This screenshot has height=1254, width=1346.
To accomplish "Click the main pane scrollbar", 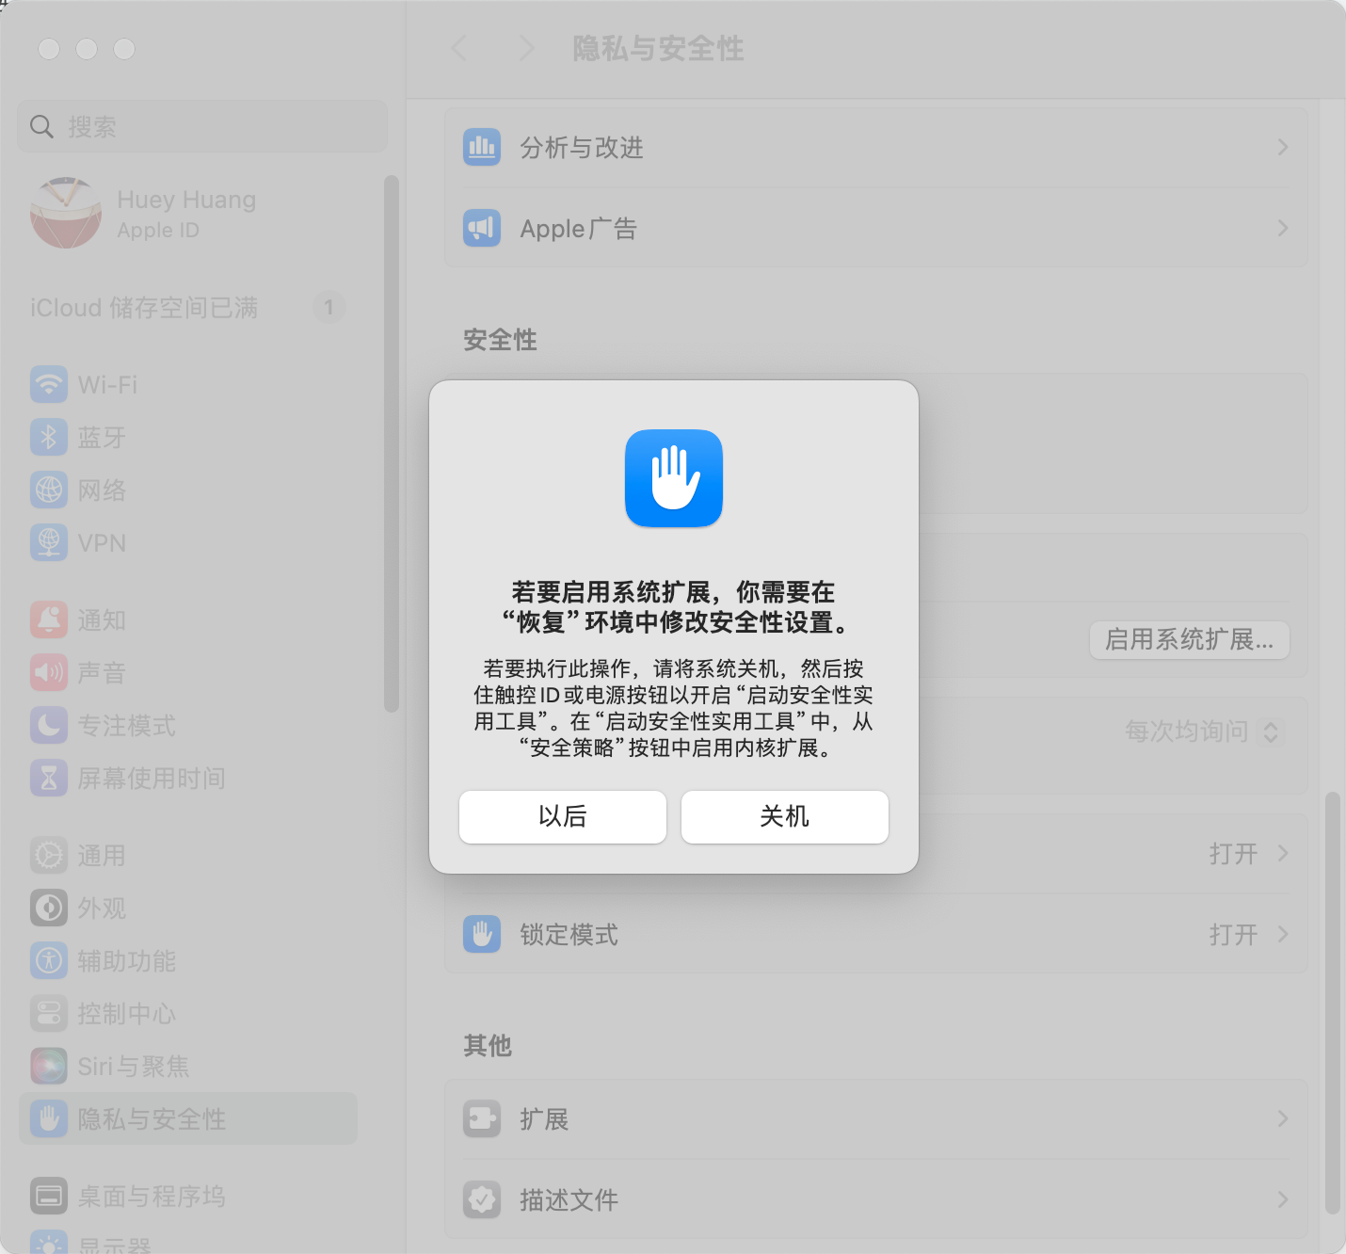I will 1332,1003.
